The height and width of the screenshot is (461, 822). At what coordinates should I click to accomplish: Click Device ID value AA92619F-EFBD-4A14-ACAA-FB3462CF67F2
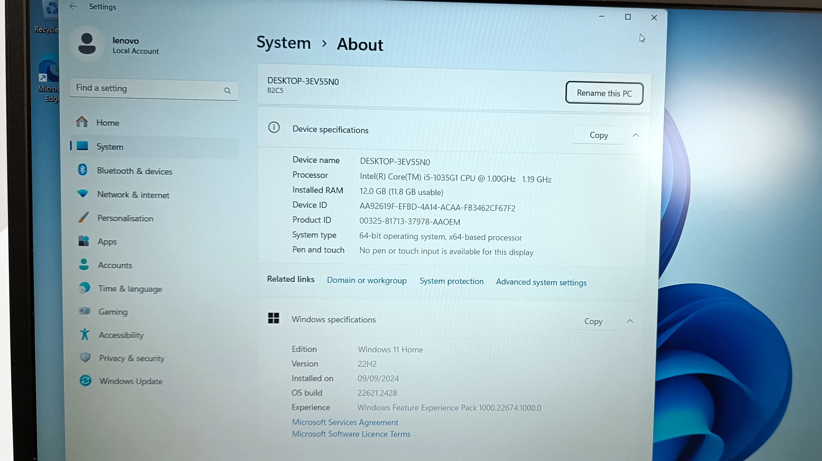coord(437,207)
